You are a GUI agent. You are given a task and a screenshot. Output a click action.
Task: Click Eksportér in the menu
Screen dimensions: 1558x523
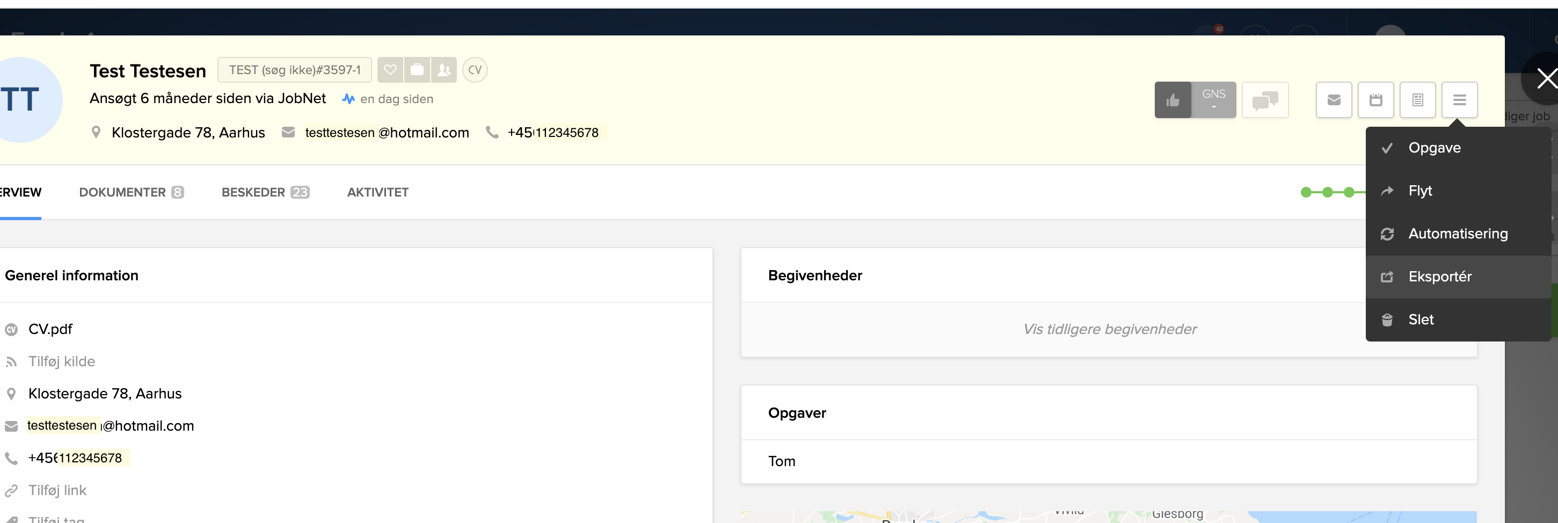1439,277
